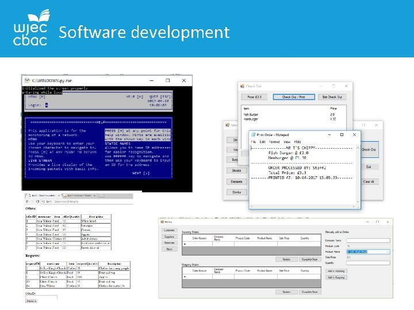
Task: Click the Check Out window title icon
Action: pos(242,86)
